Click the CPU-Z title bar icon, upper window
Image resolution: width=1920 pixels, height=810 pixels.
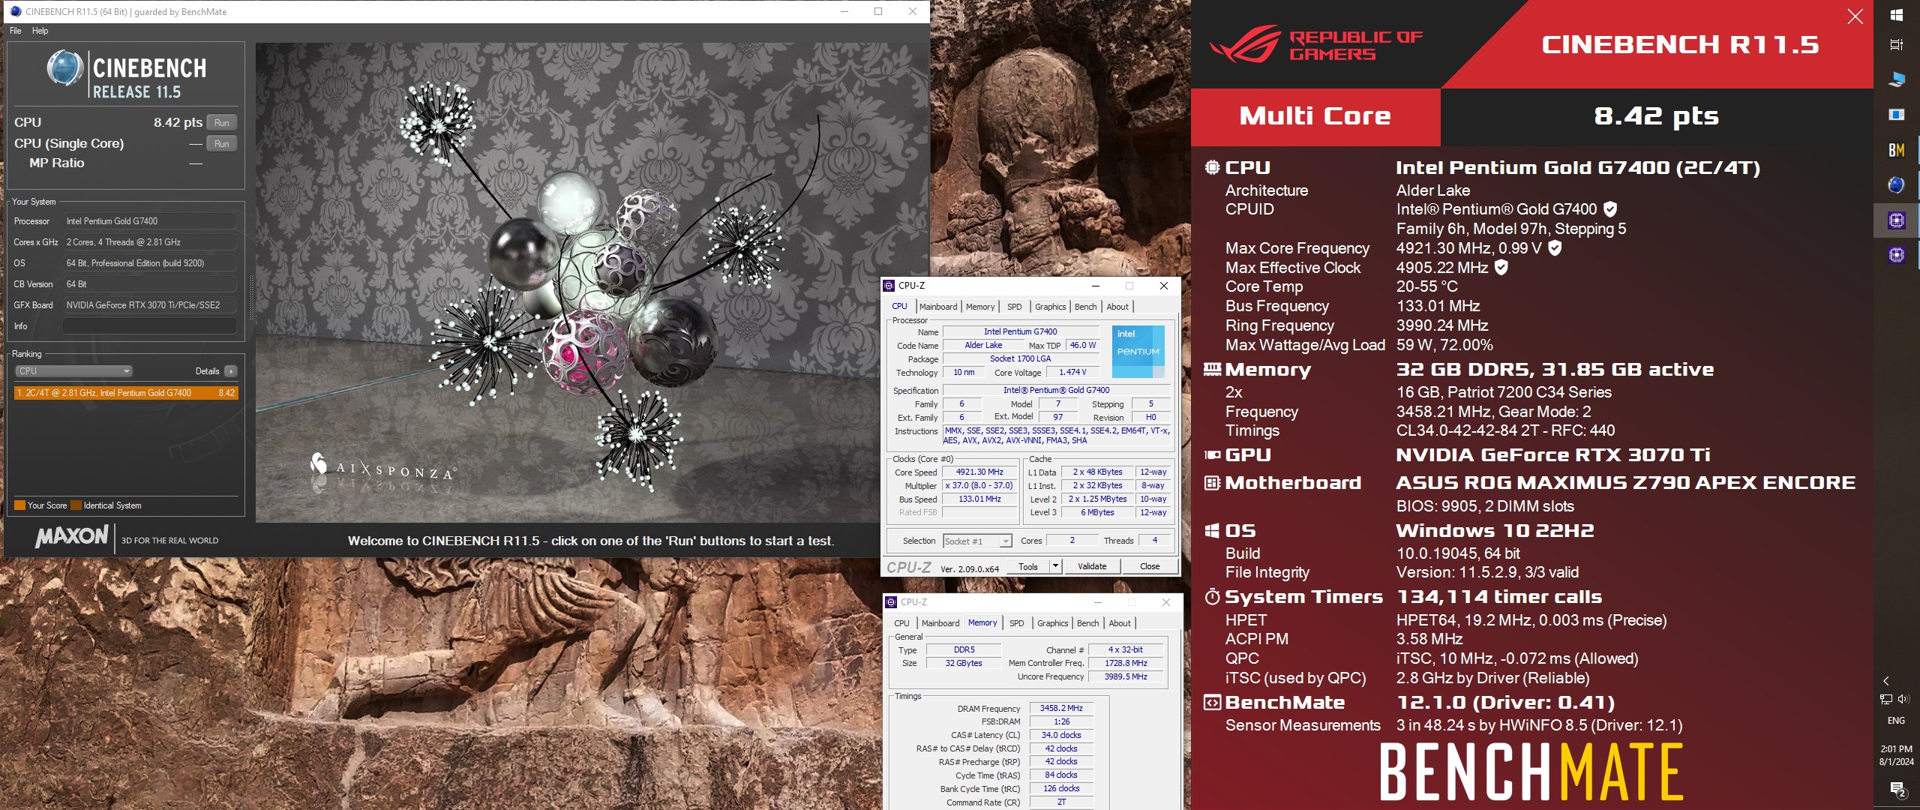pyautogui.click(x=889, y=286)
